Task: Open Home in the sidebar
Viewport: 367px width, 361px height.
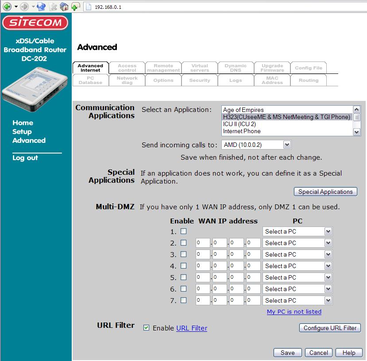Action: [x=23, y=123]
